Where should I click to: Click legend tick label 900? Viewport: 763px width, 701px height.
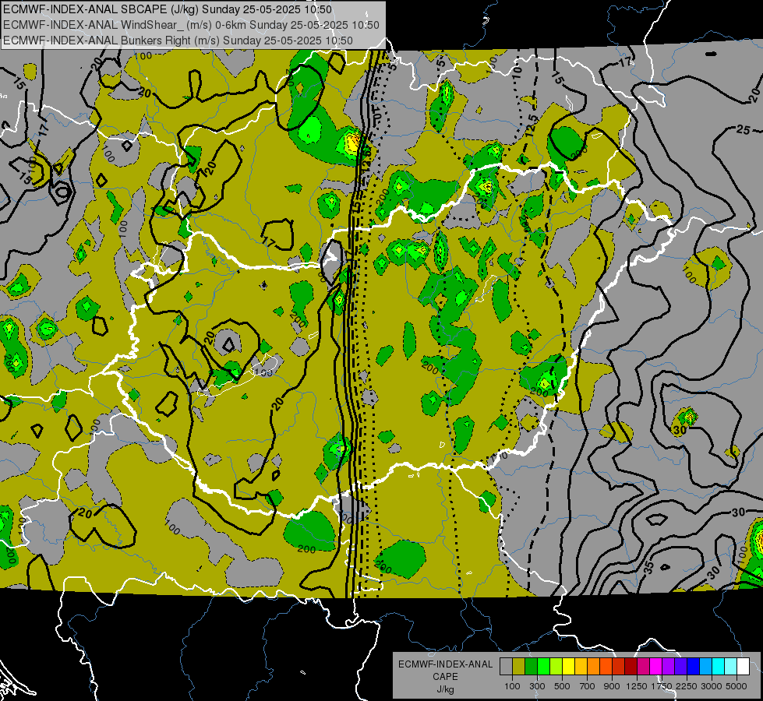pyautogui.click(x=612, y=686)
